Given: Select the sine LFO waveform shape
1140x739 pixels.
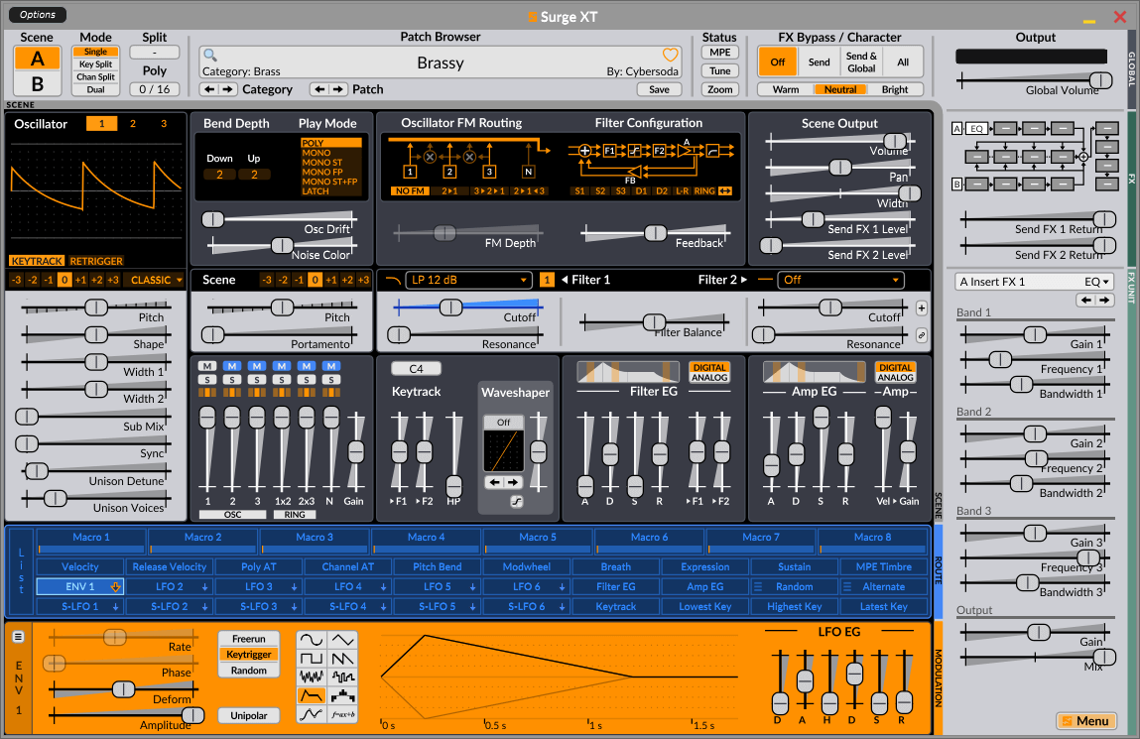Looking at the screenshot, I should pyautogui.click(x=312, y=640).
